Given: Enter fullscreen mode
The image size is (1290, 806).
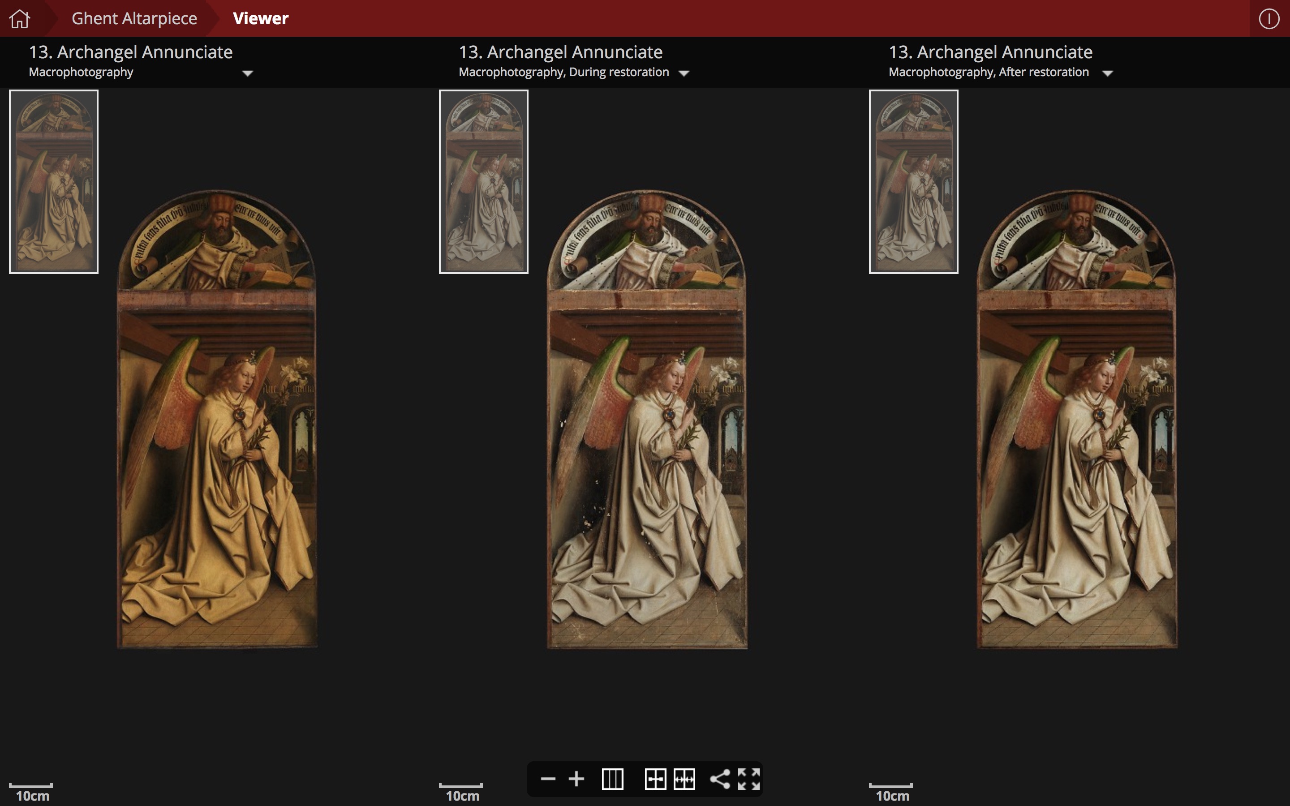Looking at the screenshot, I should tap(748, 779).
